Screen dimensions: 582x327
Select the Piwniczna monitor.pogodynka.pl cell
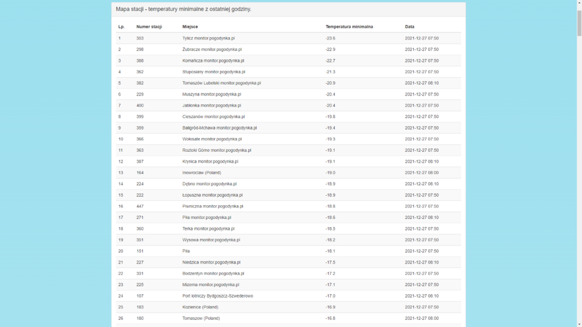213,206
